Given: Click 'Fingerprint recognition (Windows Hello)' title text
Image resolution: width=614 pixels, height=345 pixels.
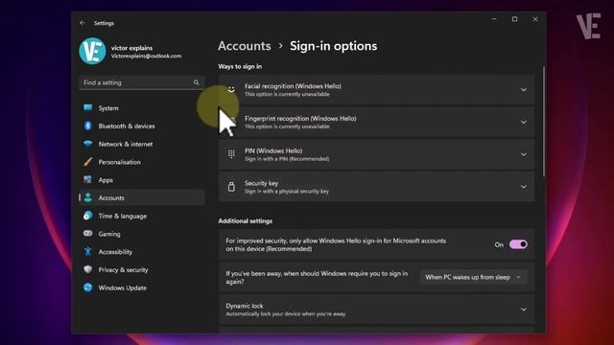Looking at the screenshot, I should [x=300, y=119].
